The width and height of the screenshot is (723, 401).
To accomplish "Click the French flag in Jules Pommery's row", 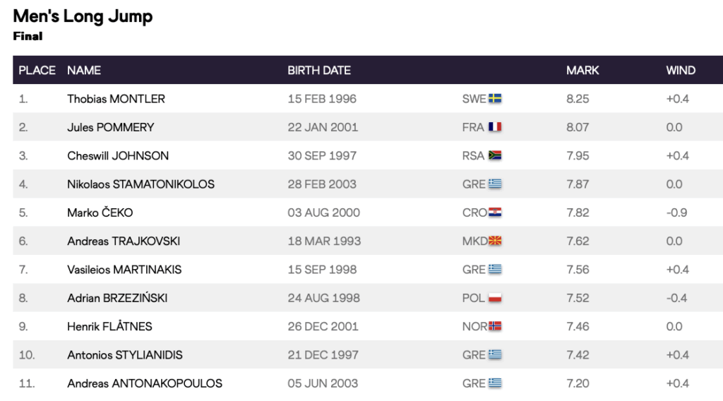I will click(494, 127).
